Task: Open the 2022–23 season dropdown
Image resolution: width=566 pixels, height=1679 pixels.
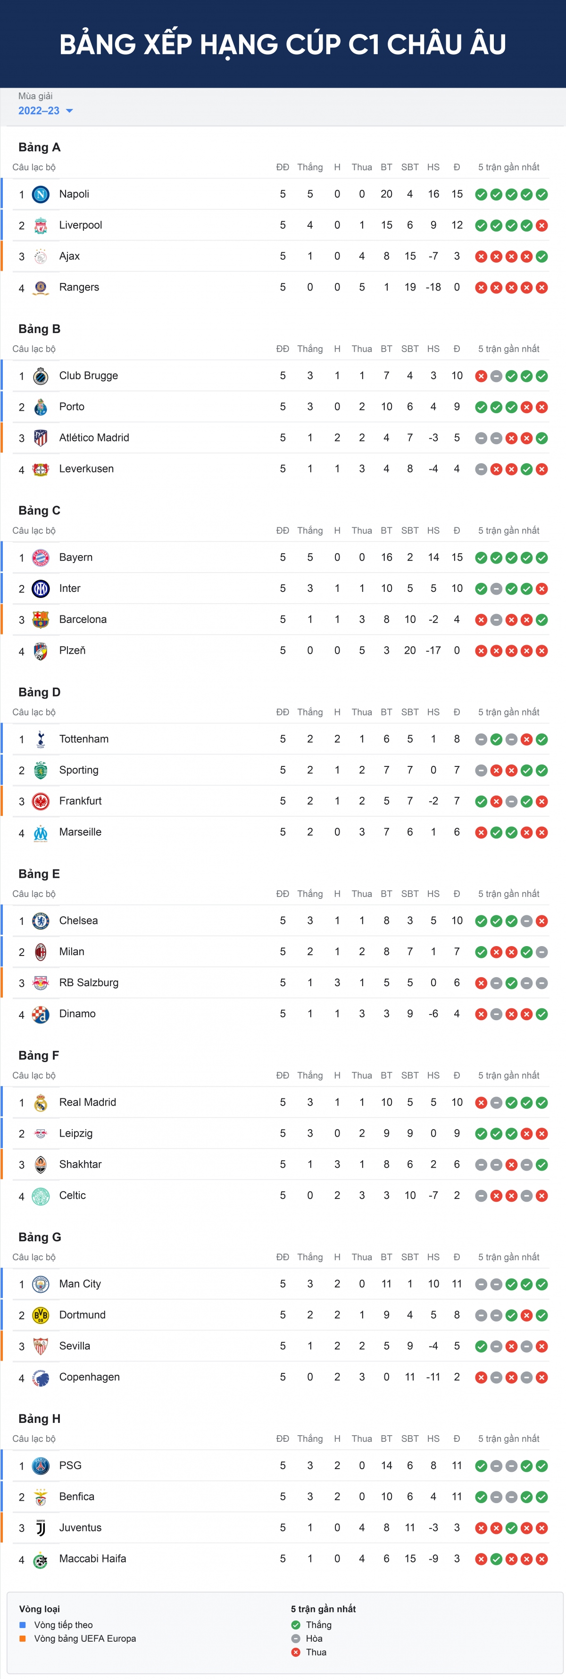Action: point(45,111)
